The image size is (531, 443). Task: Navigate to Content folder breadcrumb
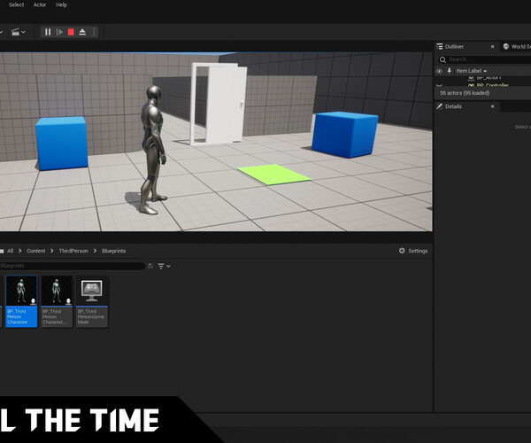click(x=36, y=251)
